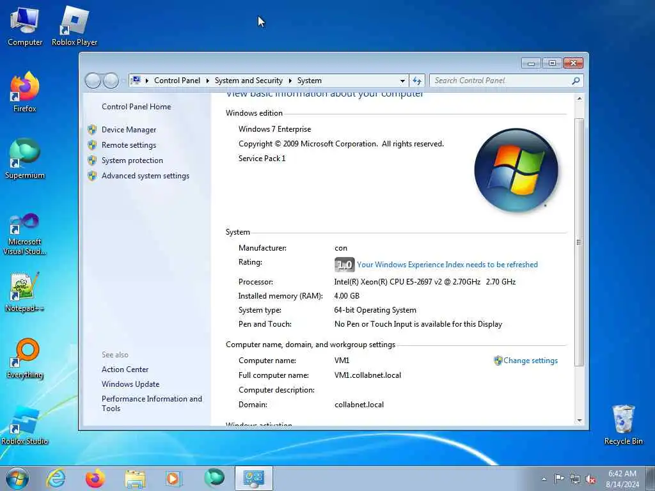Open the Computer desktop icon
655x491 pixels.
pos(25,26)
